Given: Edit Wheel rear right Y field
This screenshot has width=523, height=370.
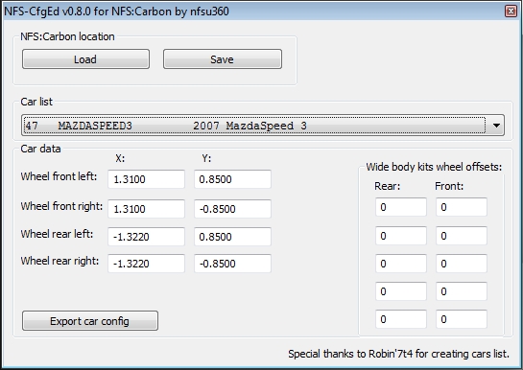Looking at the screenshot, I should pyautogui.click(x=232, y=264).
